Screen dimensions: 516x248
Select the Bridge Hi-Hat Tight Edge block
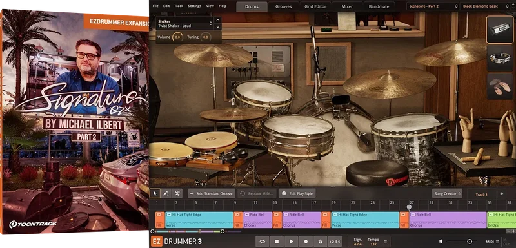[x=502, y=220]
